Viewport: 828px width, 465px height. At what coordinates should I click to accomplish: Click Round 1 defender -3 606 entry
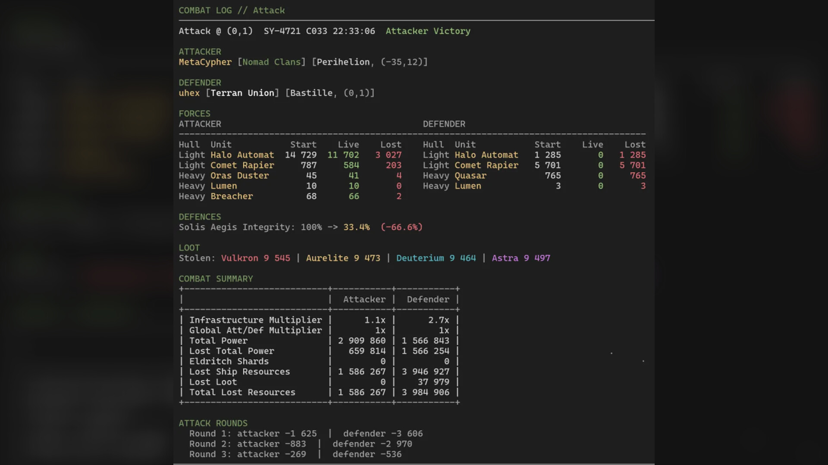pyautogui.click(x=383, y=434)
